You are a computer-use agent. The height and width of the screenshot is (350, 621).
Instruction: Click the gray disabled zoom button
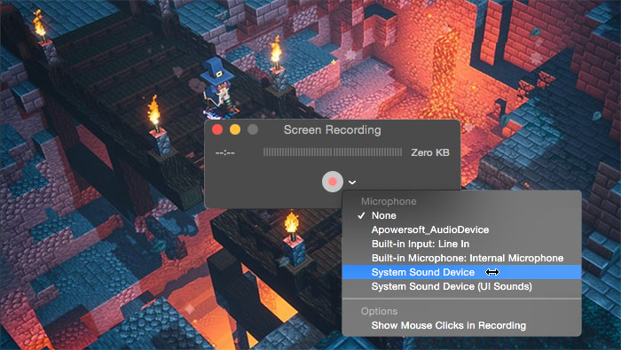(x=253, y=129)
